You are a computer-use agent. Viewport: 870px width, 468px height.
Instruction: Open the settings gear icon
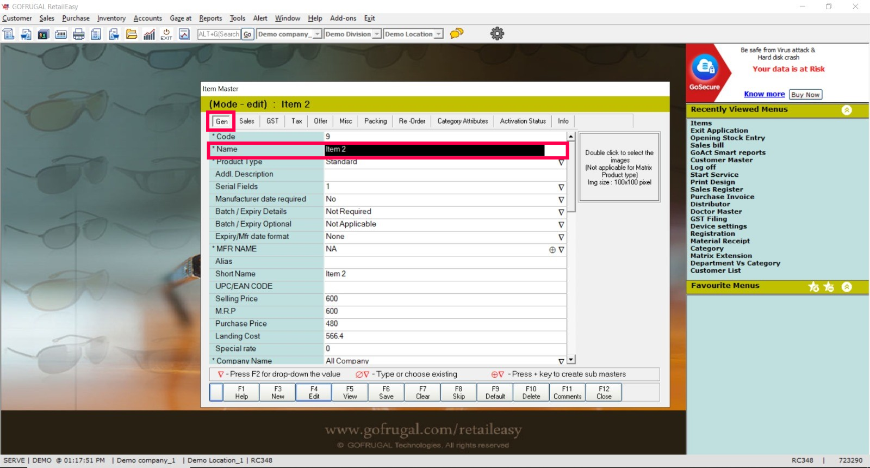click(497, 34)
